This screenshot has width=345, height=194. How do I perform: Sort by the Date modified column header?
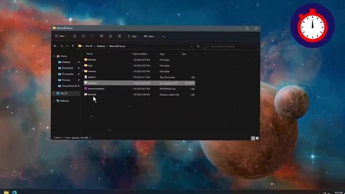click(x=140, y=54)
